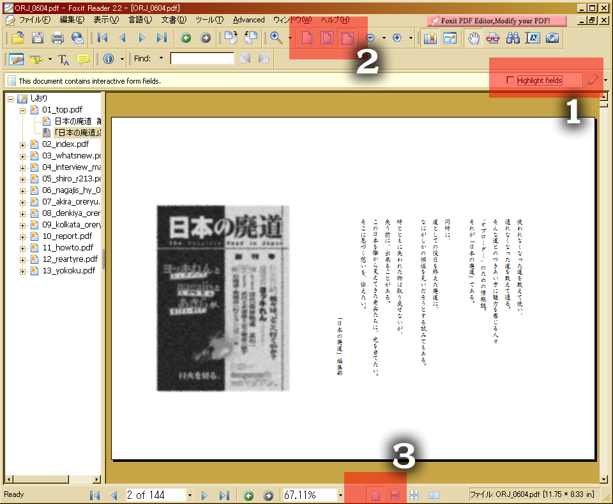613x504 pixels.
Task: Click the blue info icon
Action: click(x=109, y=59)
